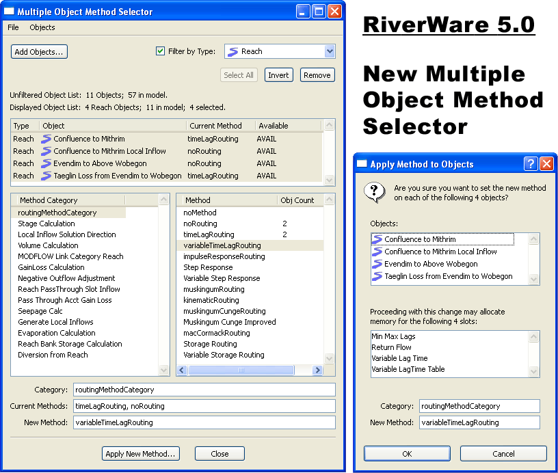Click Reach icon beside Confluence to Mithrim Local Inflow in object table
558x473 pixels.
[x=46, y=151]
